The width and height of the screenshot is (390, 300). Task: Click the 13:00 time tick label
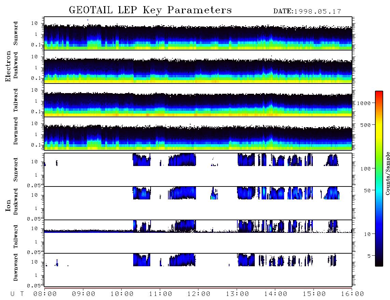click(238, 294)
